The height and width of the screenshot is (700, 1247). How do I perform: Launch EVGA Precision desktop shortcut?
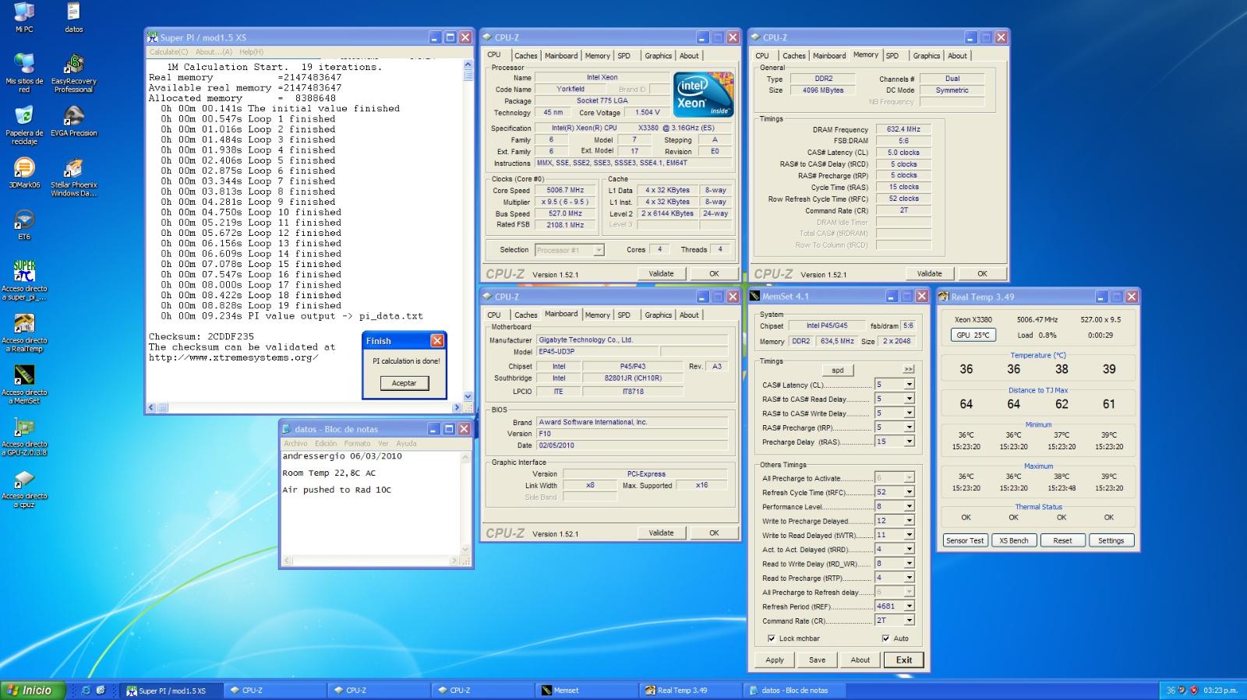tap(74, 121)
